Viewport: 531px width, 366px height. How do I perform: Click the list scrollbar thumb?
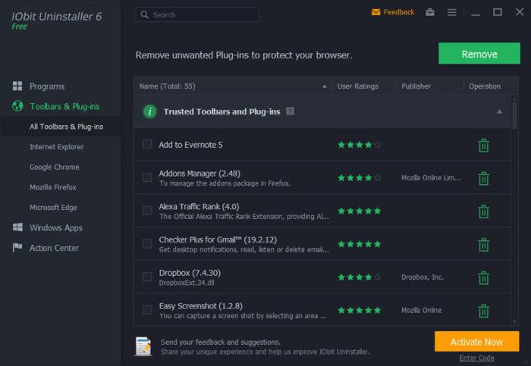coord(514,115)
